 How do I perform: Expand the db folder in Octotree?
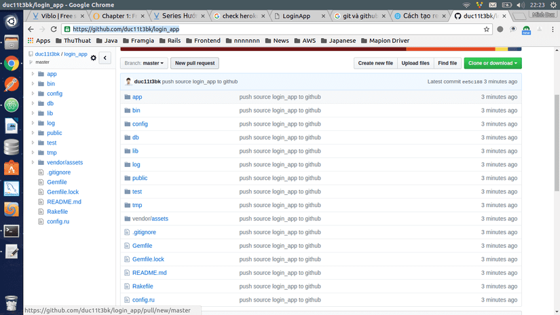click(33, 103)
